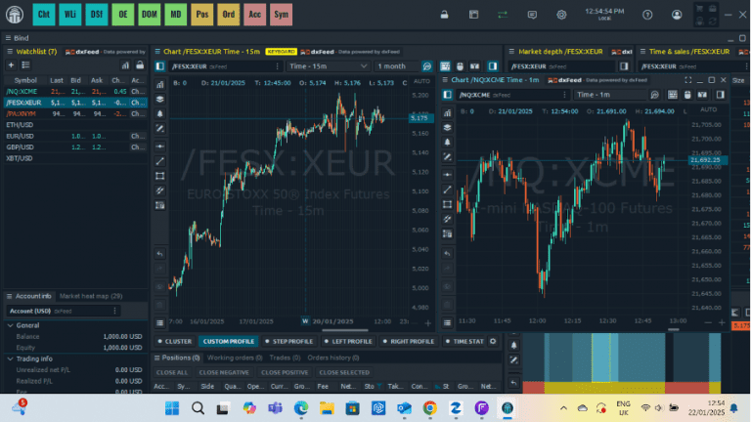Enable the RIGHT PROFILE mode
The height and width of the screenshot is (422, 751).
click(407, 341)
